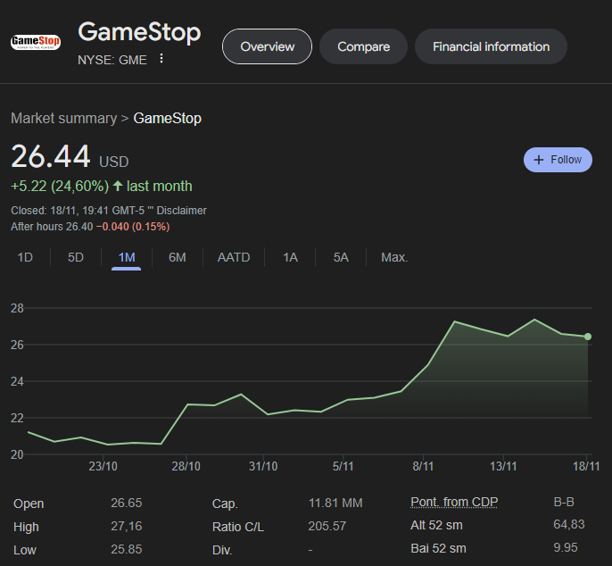
Task: Select the 5D time range
Action: (x=76, y=257)
